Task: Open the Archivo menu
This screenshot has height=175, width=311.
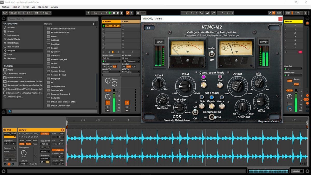Action: [x=6, y=7]
